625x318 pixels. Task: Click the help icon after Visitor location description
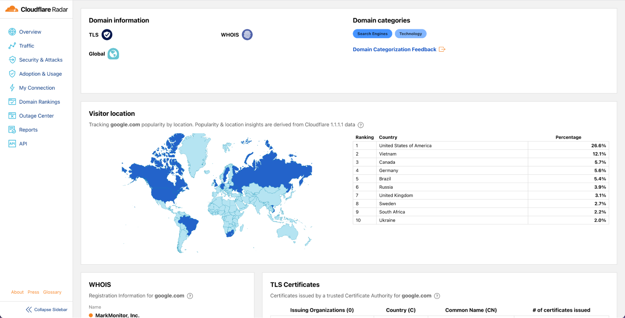[x=360, y=125]
